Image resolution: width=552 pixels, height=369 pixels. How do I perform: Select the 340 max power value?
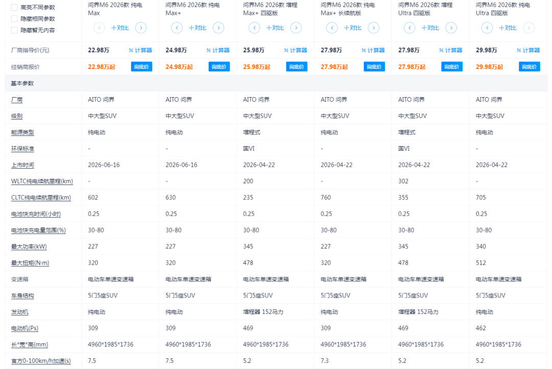pyautogui.click(x=481, y=246)
